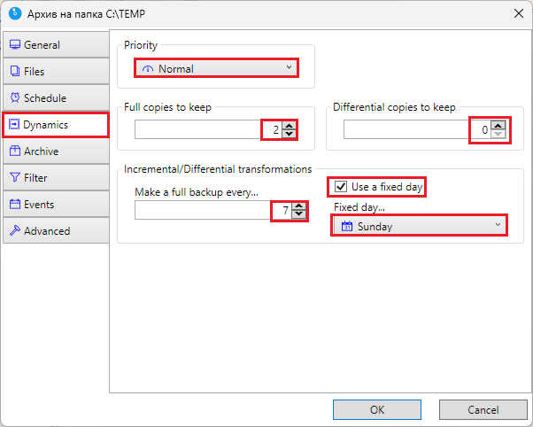Open the Priority Normal dropdown
533x427 pixels.
point(217,68)
